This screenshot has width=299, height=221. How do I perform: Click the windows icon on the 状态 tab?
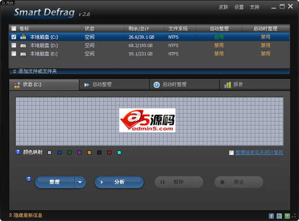pyautogui.click(x=17, y=85)
